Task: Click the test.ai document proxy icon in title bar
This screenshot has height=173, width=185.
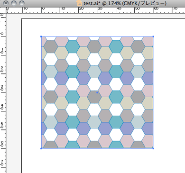Action: 79,3
